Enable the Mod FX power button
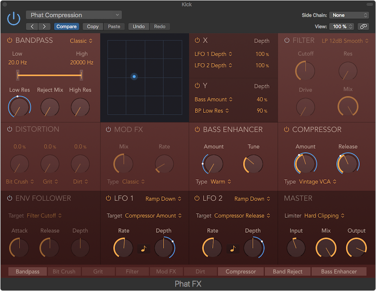The height and width of the screenshot is (291, 376). (x=109, y=129)
